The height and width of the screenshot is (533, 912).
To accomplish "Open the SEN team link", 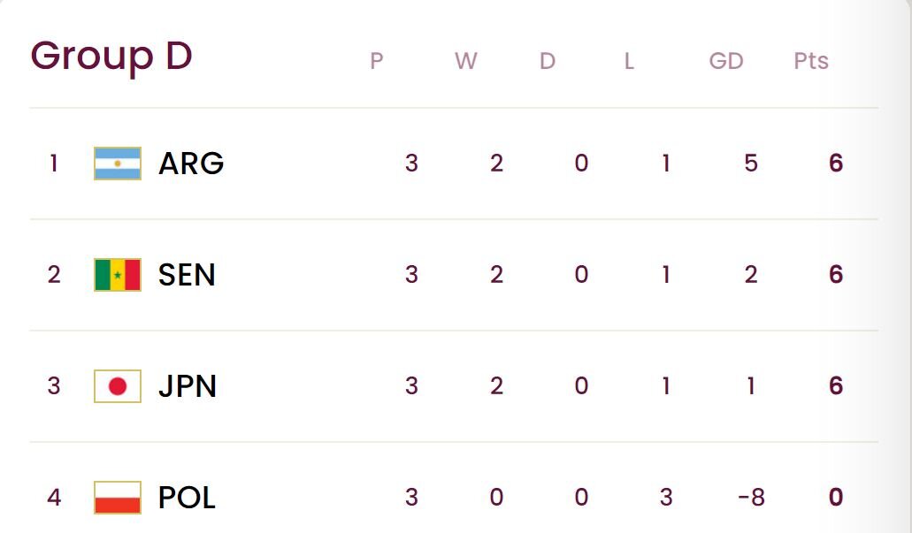I will tap(187, 275).
